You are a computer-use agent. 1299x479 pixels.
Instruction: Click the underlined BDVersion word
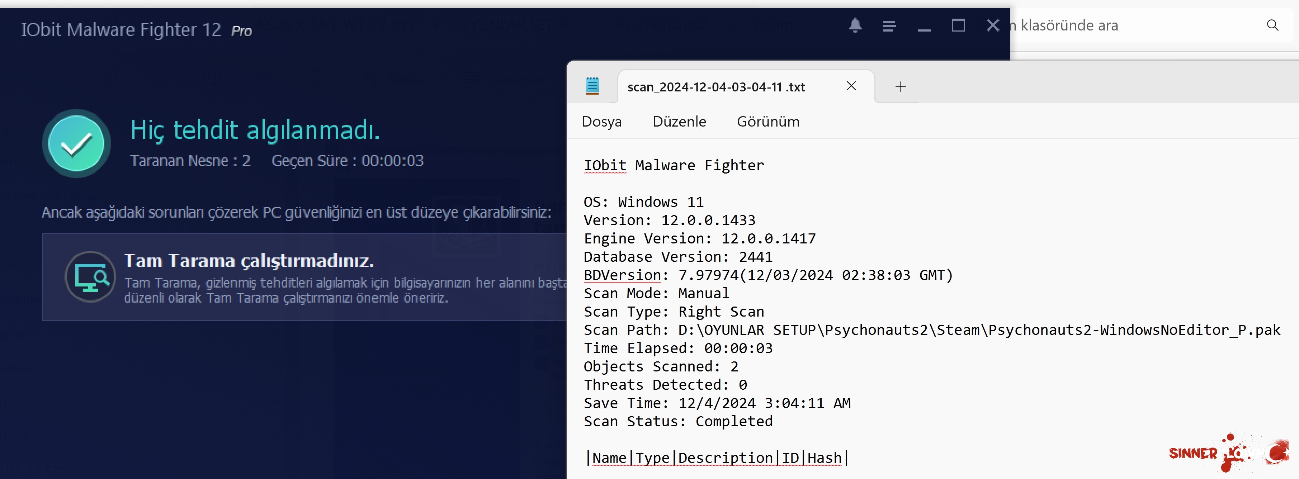click(x=623, y=275)
